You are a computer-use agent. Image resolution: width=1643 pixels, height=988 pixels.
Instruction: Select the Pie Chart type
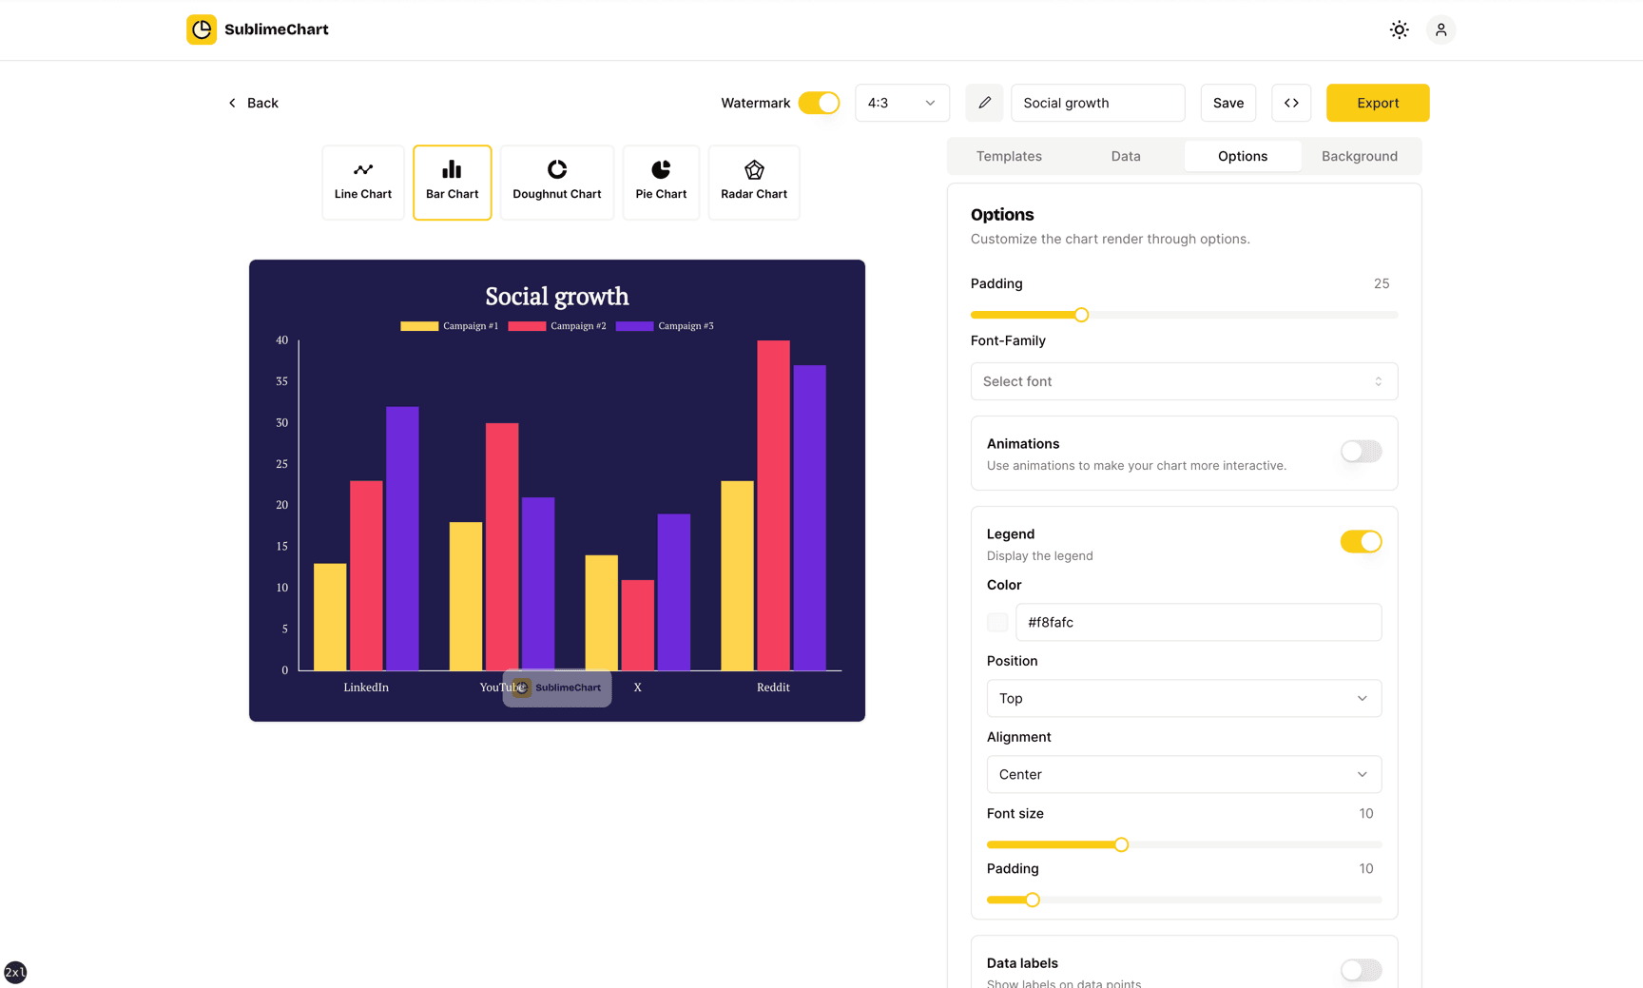tap(660, 182)
